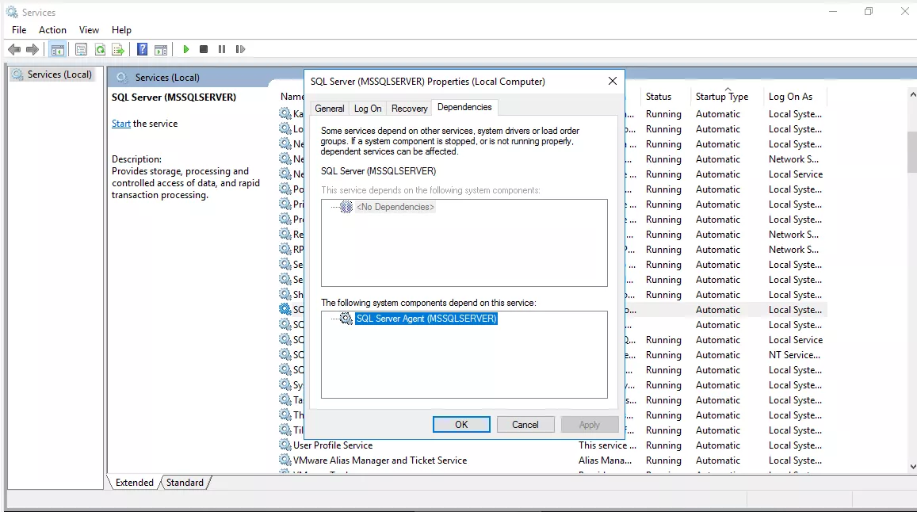Screen dimensions: 917x512
Task: Select the User Profile Service row name
Action: tap(333, 445)
